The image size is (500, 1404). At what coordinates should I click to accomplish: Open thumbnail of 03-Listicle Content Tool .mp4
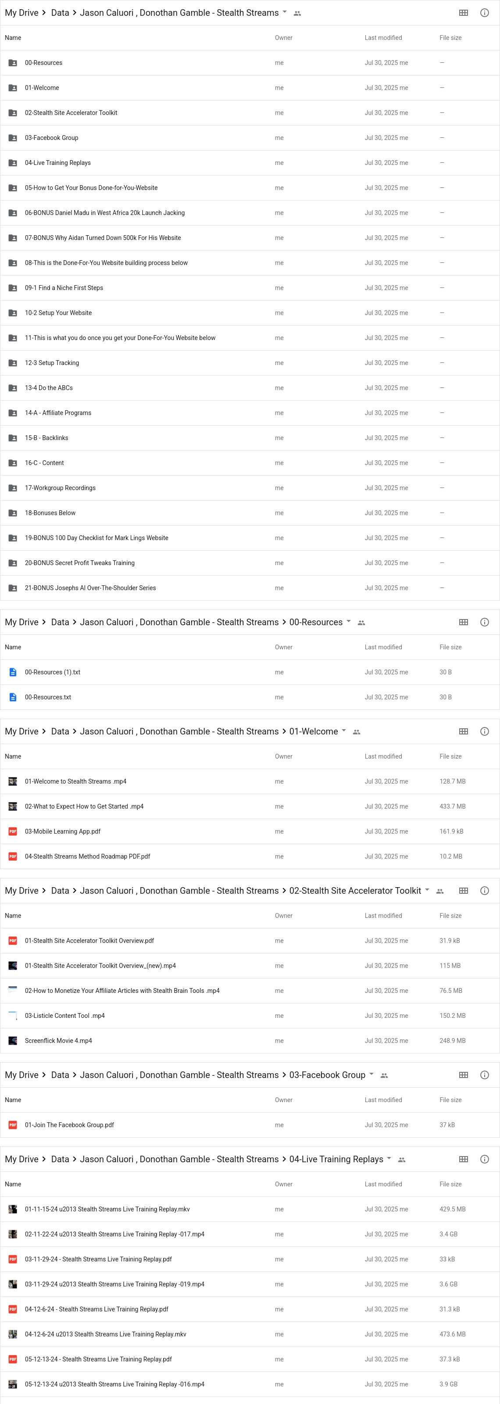pos(13,1015)
